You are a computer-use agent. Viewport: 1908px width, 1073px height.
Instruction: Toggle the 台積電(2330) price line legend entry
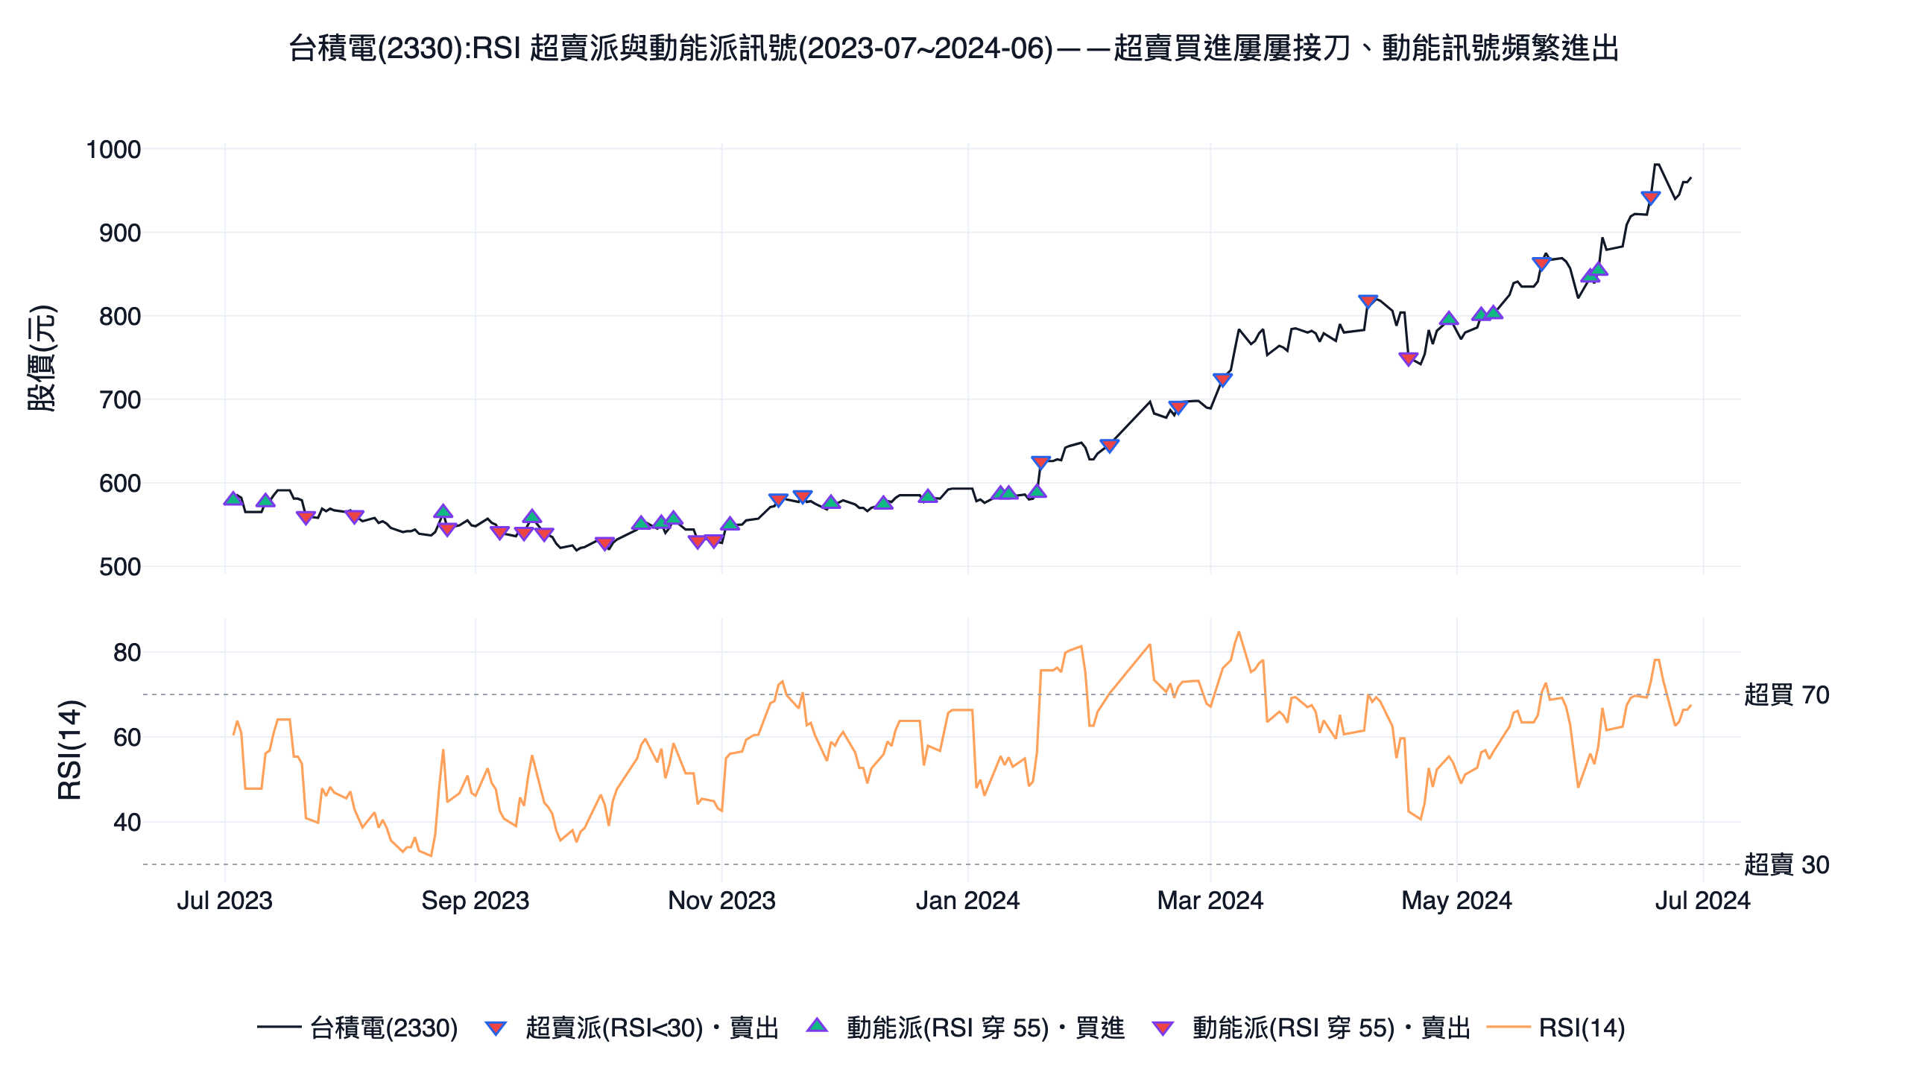[x=357, y=1028]
